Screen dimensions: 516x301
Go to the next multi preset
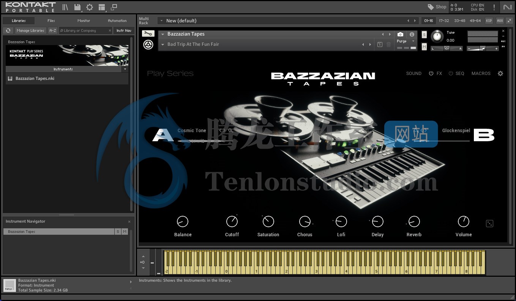(416, 20)
